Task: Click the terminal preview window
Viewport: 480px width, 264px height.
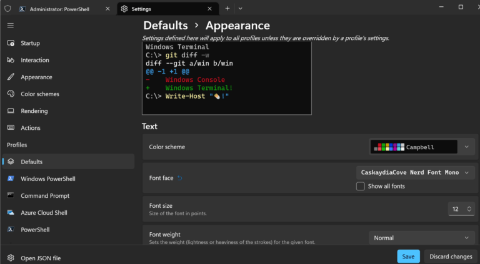Action: point(227,78)
